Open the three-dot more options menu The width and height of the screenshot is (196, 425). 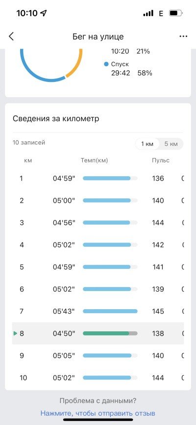183,37
